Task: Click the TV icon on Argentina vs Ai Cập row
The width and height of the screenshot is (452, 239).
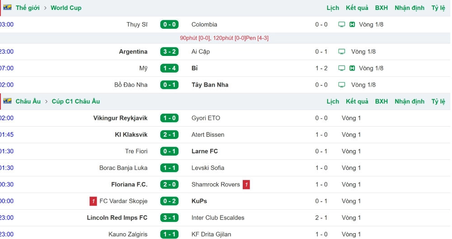Action: click(x=342, y=51)
